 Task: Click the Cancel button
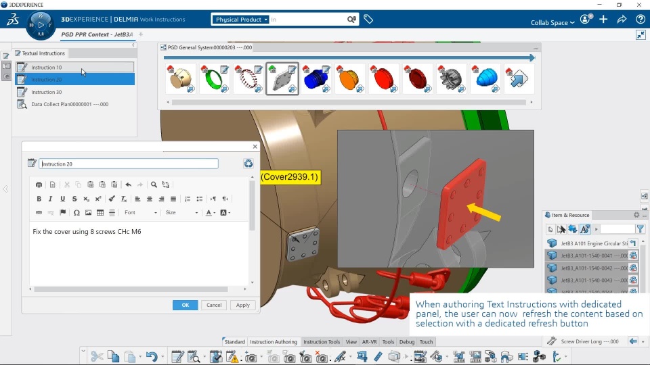click(x=214, y=305)
